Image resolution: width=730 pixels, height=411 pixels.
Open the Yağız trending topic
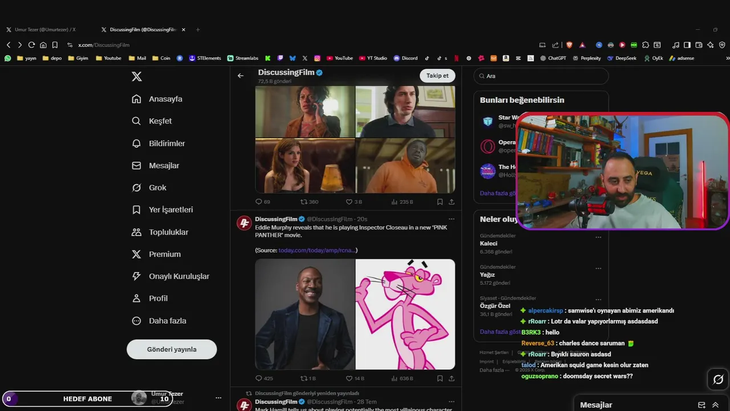click(488, 275)
